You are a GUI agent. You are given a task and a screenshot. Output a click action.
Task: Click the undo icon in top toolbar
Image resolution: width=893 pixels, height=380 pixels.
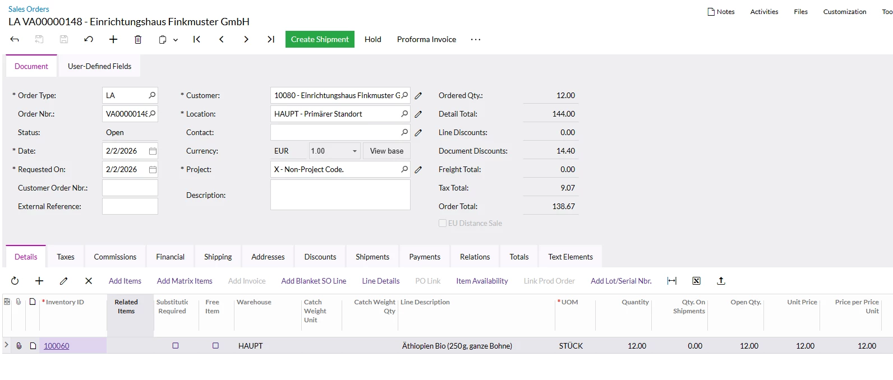click(x=89, y=39)
